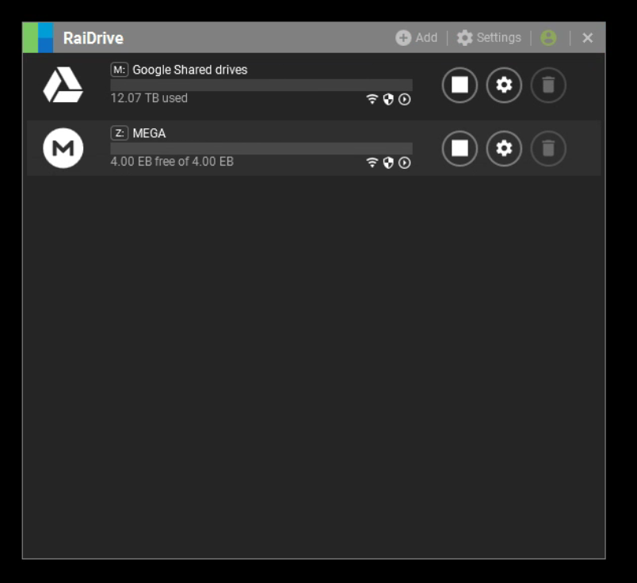This screenshot has width=637, height=583.
Task: Click the Z: drive letter badge
Action: [120, 133]
